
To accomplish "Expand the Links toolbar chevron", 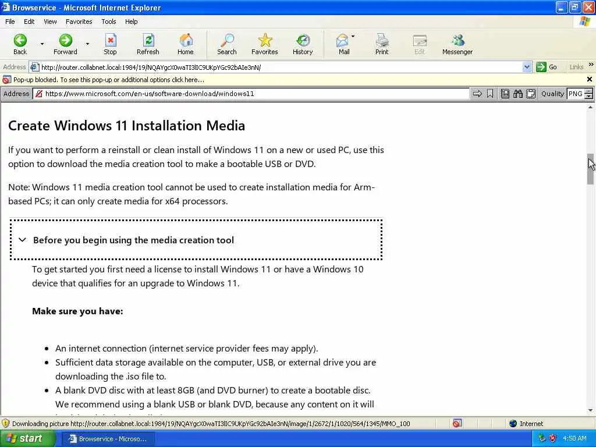I will pyautogui.click(x=591, y=65).
